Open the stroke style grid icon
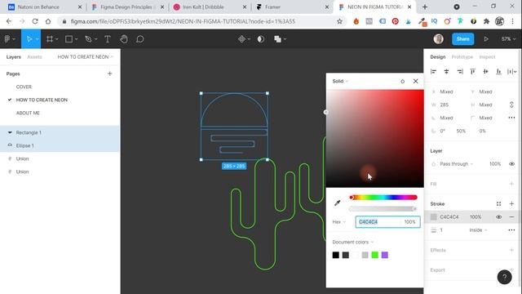 tap(498, 203)
